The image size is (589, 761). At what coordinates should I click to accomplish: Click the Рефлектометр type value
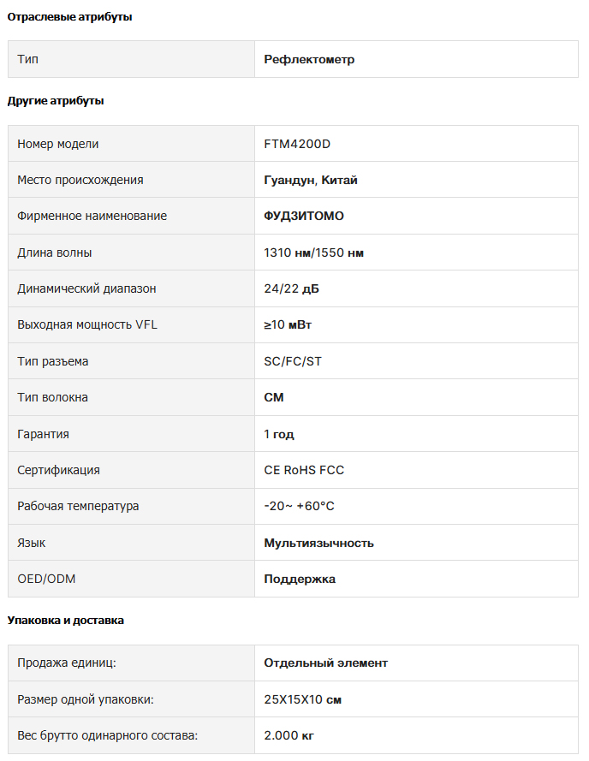click(x=309, y=60)
